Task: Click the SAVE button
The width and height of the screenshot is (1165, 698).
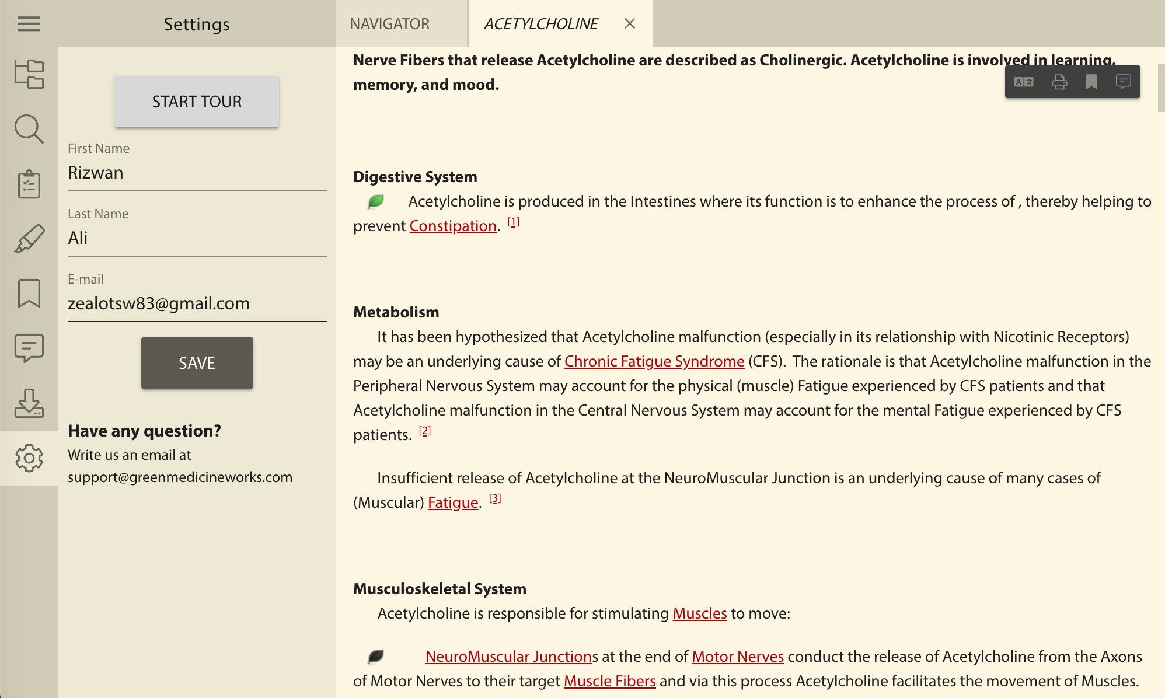Action: (x=197, y=363)
